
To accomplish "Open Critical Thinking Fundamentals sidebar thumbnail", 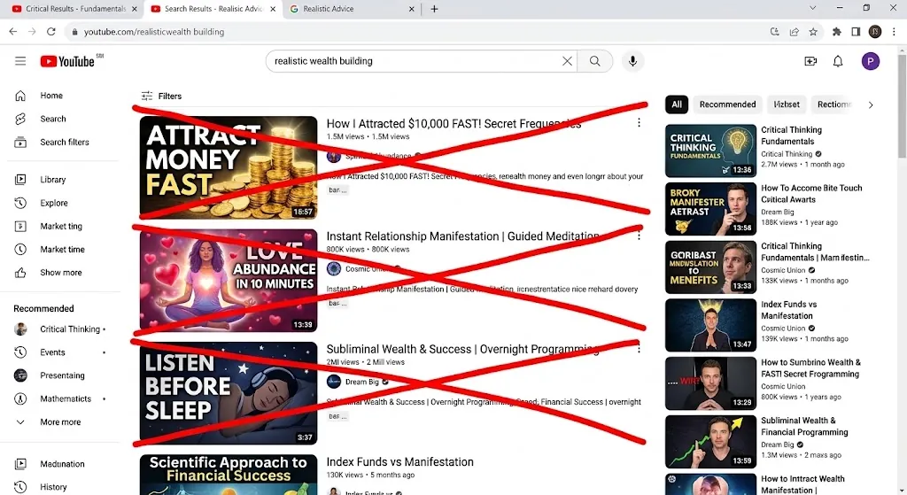I will point(710,151).
